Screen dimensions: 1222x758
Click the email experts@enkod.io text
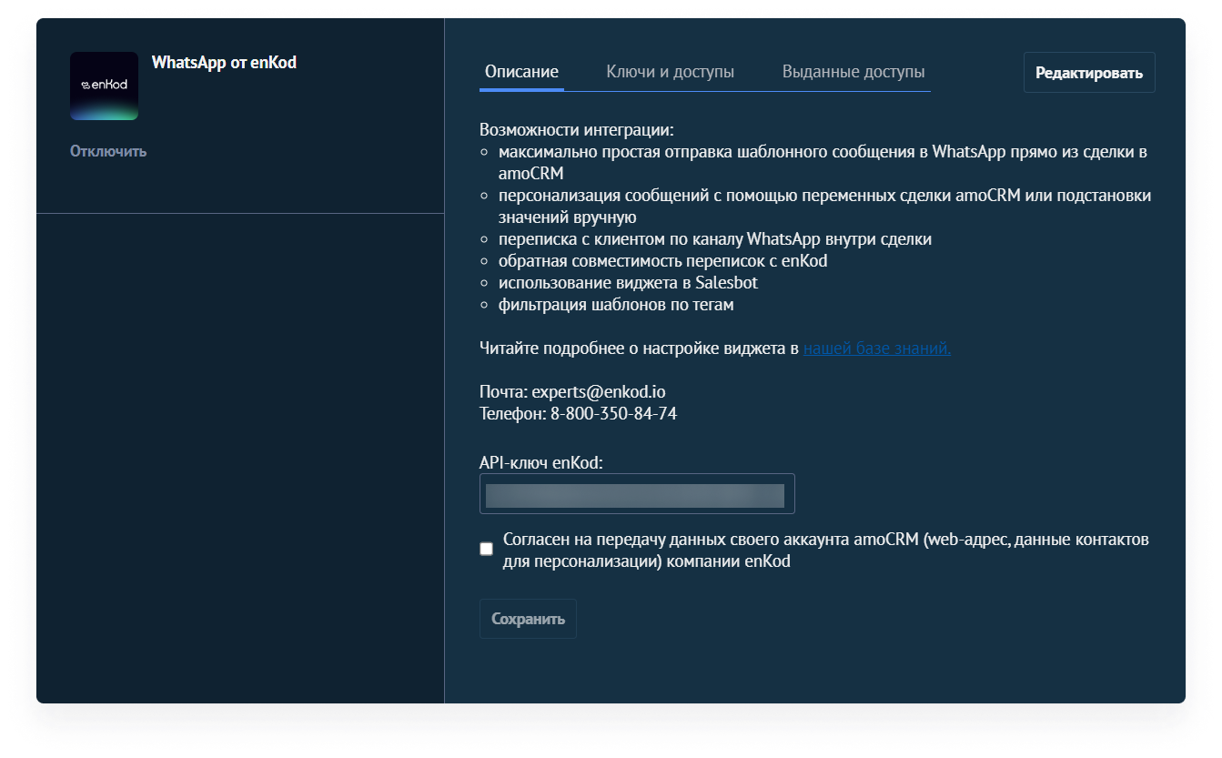pos(599,392)
